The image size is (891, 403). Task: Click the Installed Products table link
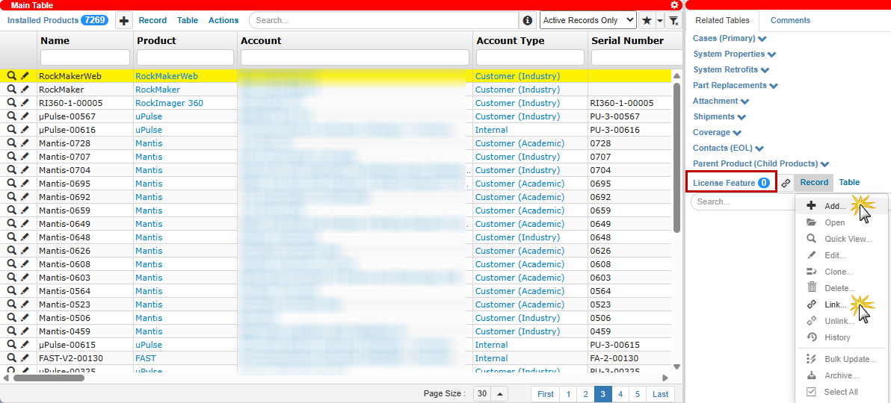(x=43, y=20)
